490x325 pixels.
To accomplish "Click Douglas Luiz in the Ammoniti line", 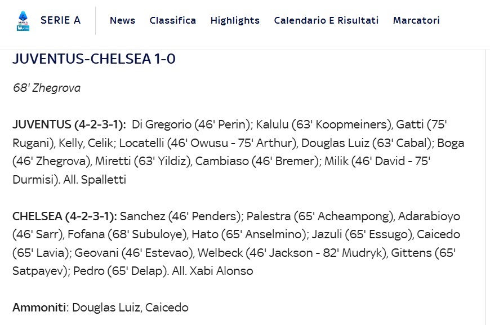I will pos(106,308).
